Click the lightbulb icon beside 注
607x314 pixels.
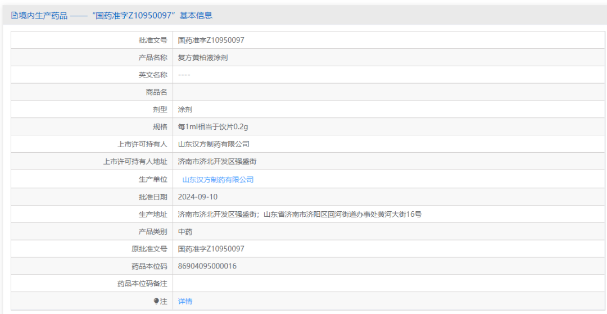[x=157, y=302]
